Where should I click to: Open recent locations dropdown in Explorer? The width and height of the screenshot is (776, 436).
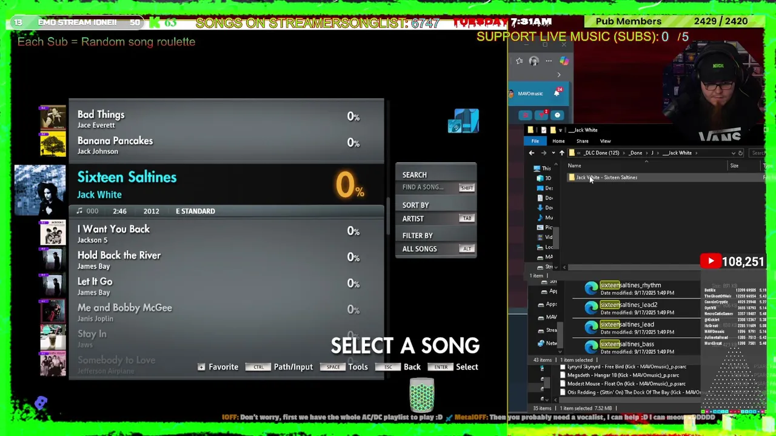point(554,153)
